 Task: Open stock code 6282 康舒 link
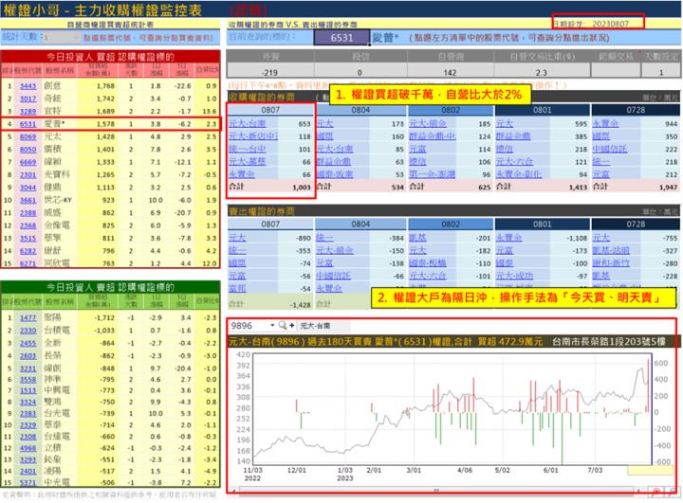(28, 251)
